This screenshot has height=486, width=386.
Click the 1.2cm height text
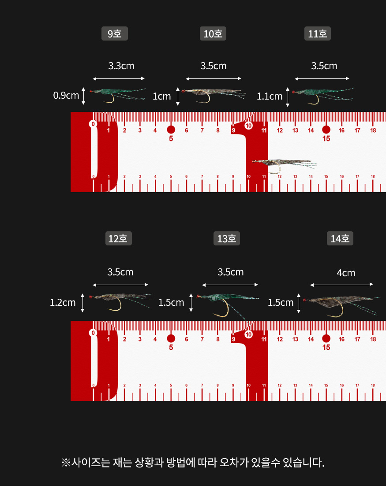tap(63, 303)
